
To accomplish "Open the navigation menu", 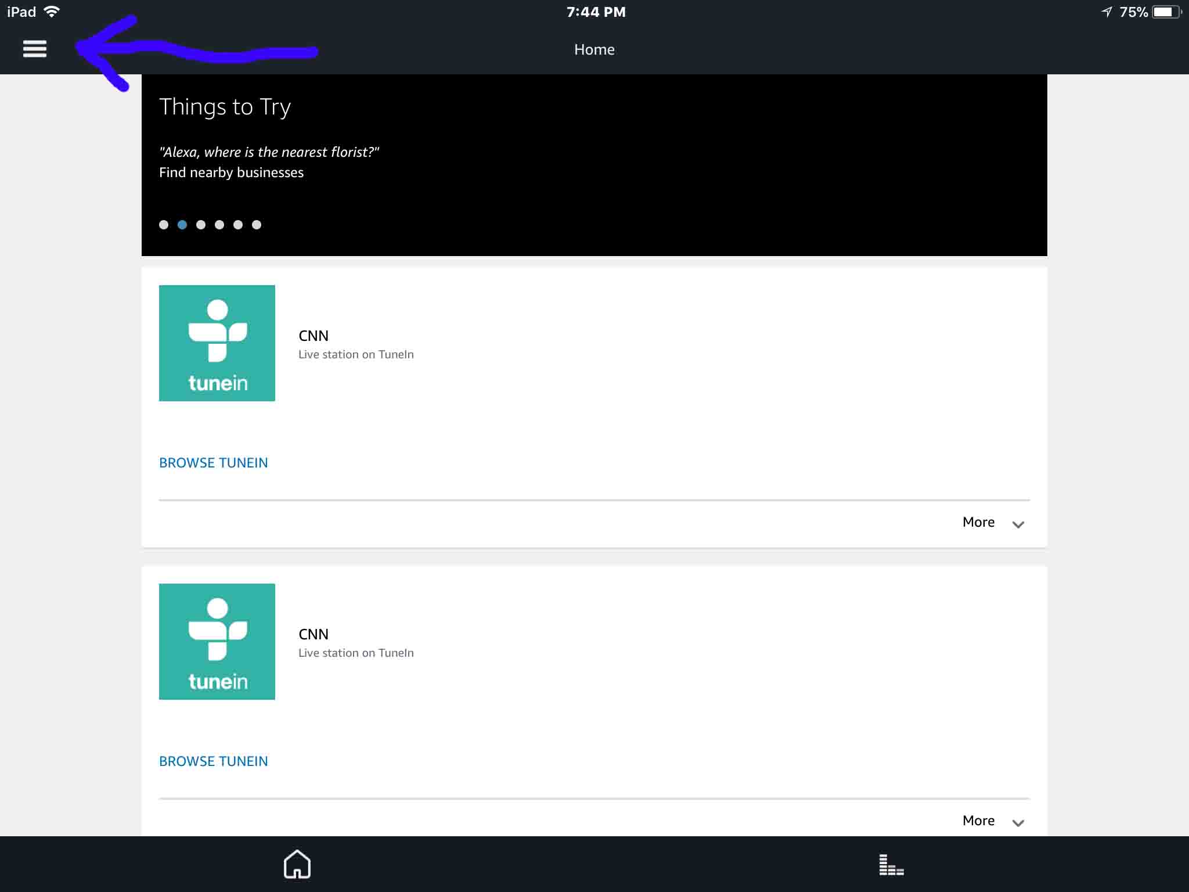I will point(34,49).
